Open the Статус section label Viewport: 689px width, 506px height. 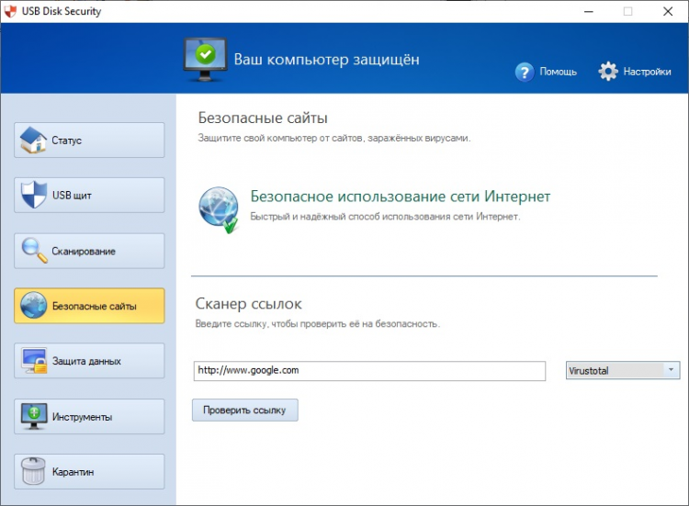[x=67, y=141]
